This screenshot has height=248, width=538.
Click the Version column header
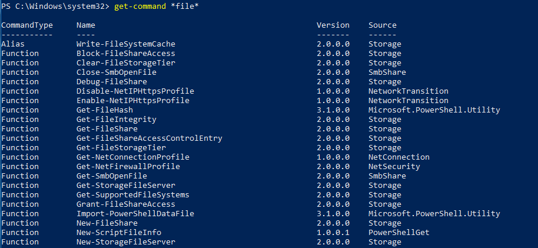(x=333, y=25)
